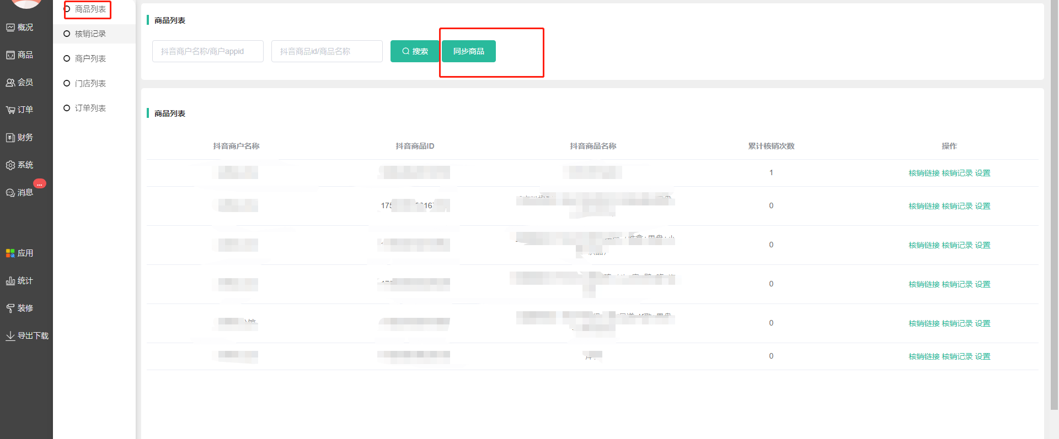Click the 抖音商品id/商品名称 search field

(327, 51)
